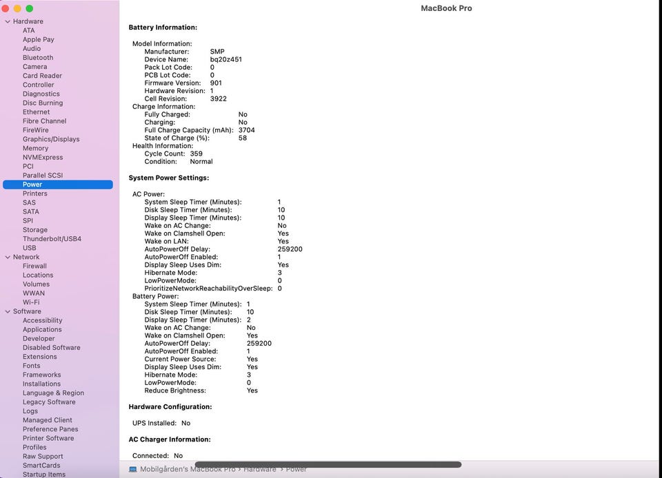Viewport: 662px width, 478px height.
Task: Click the Device Name value bq20z451
Action: pos(226,59)
